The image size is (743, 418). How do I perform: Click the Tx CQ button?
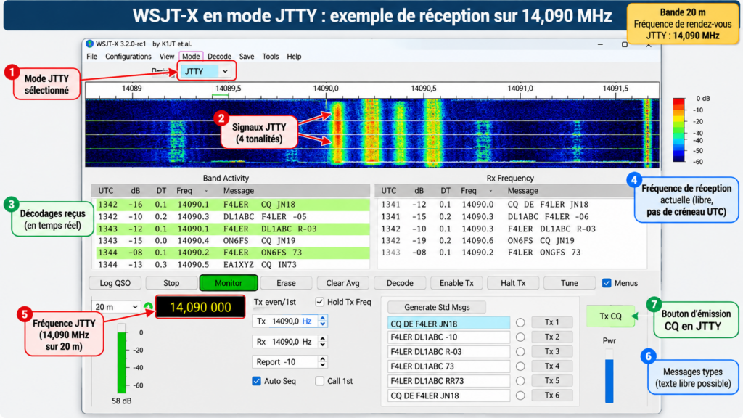tap(610, 316)
